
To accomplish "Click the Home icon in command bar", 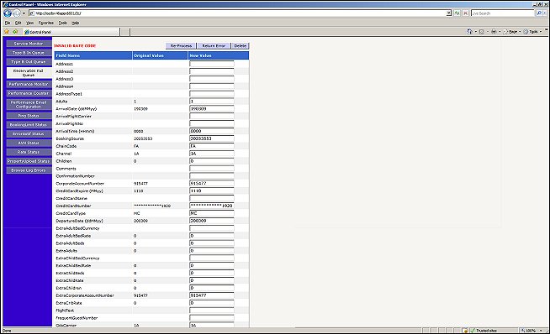I will coord(469,32).
